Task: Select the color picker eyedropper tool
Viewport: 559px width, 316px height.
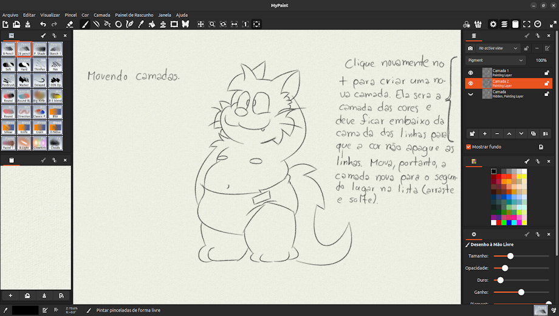Action: pyautogui.click(x=141, y=24)
